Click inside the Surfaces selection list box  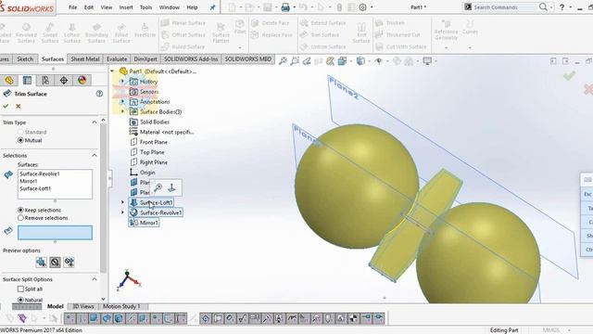[55, 184]
